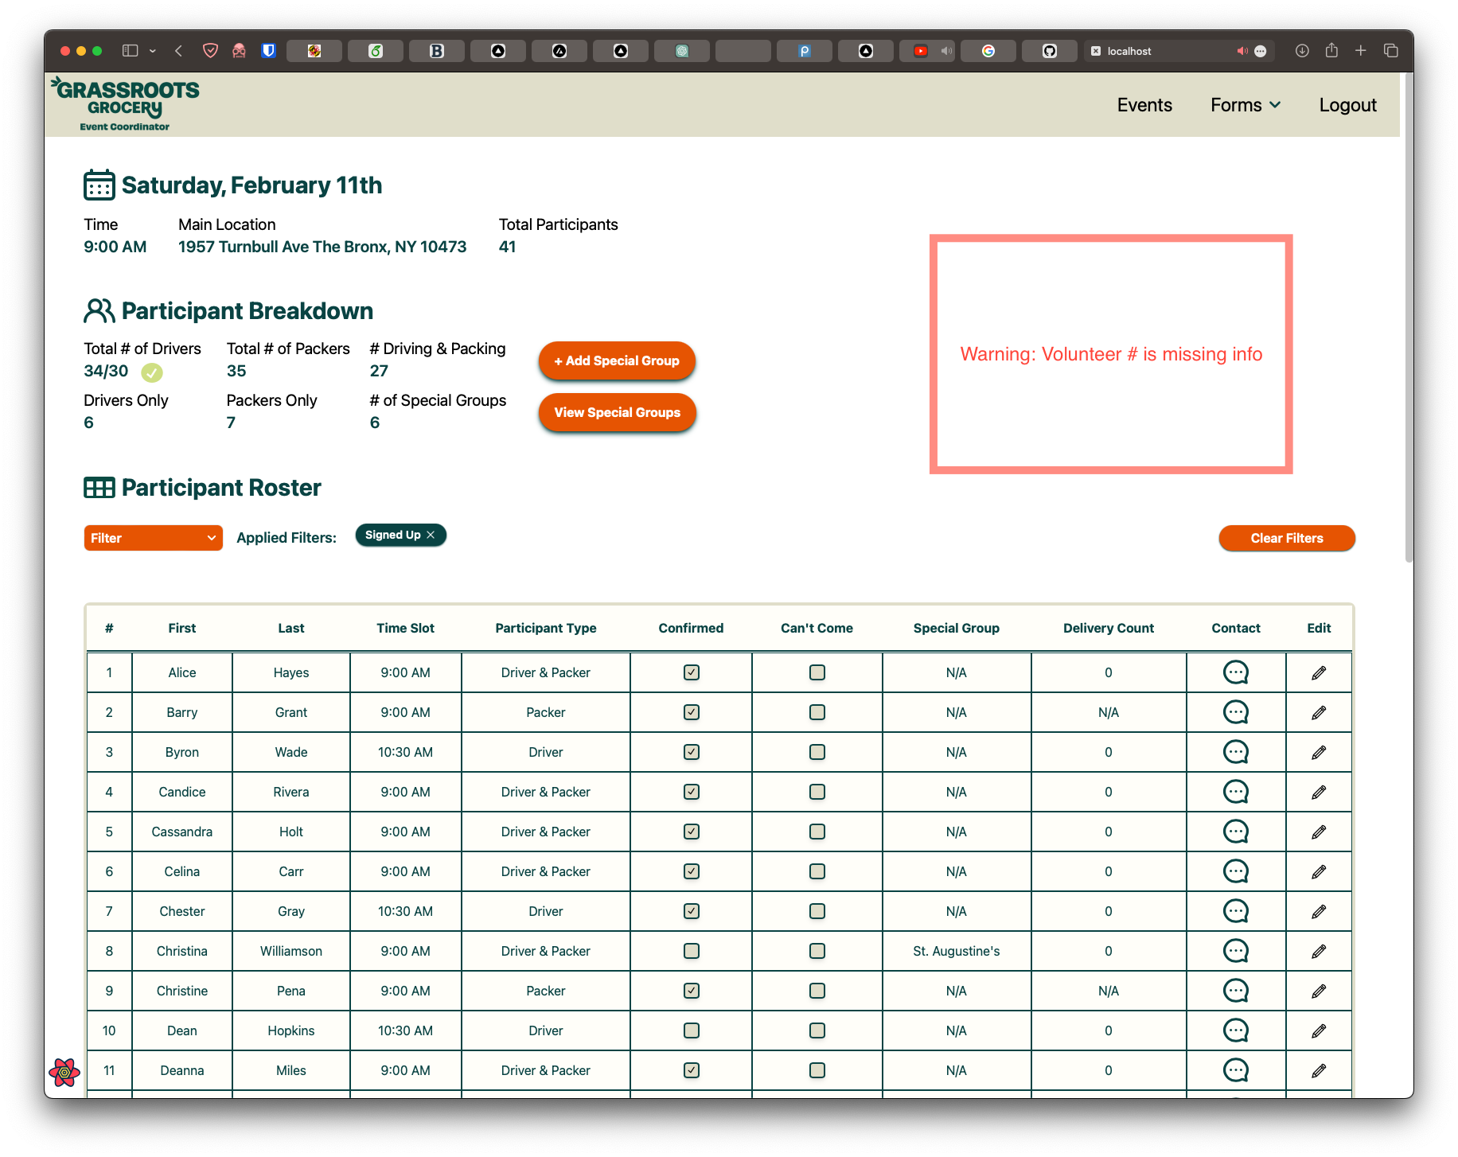
Task: Click the calendar icon beside the date heading
Action: tap(99, 184)
